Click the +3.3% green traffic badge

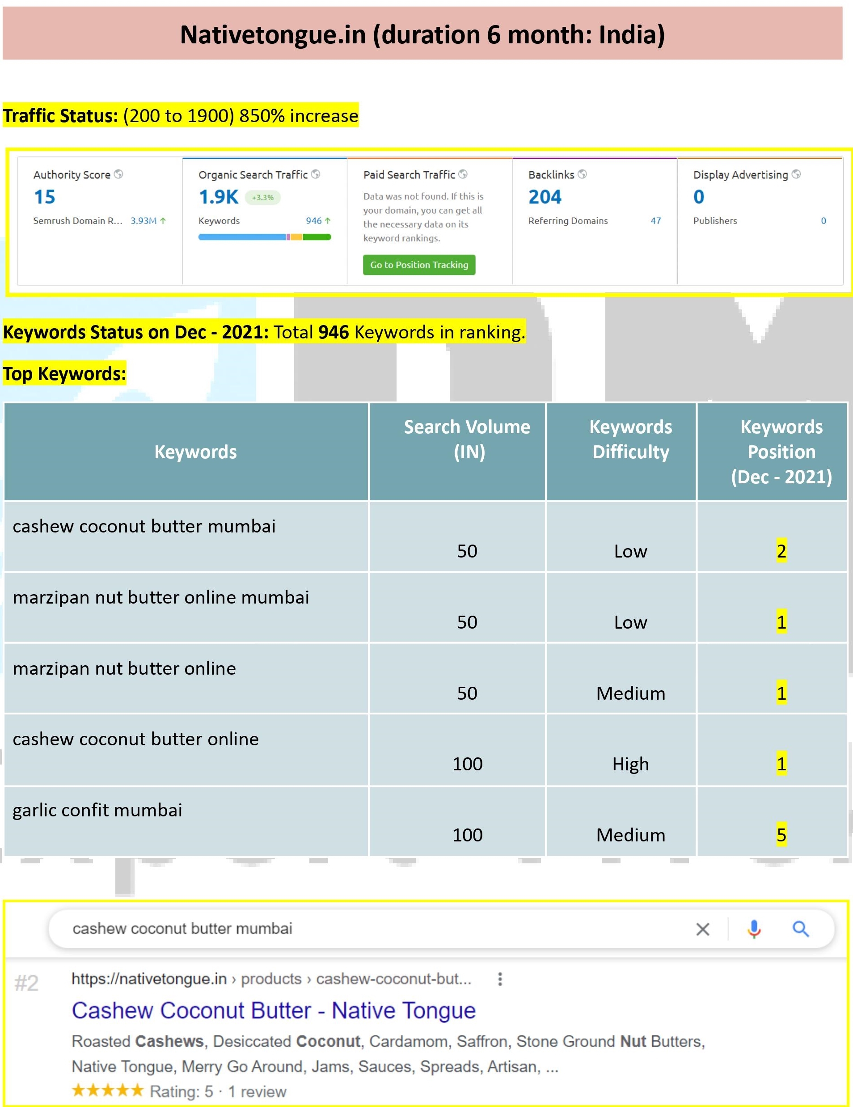(262, 198)
